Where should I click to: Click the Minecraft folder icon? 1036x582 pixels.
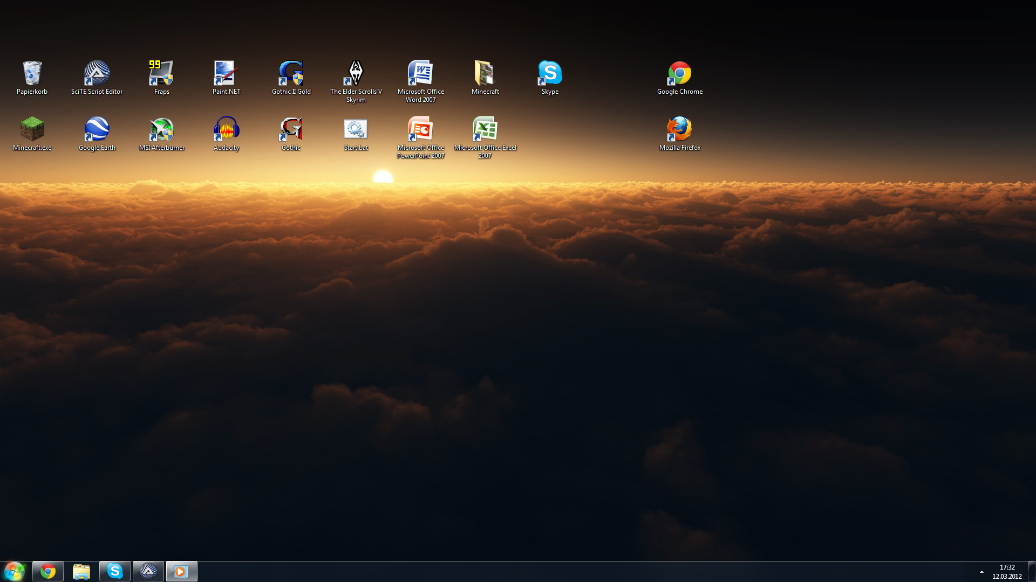pyautogui.click(x=485, y=74)
